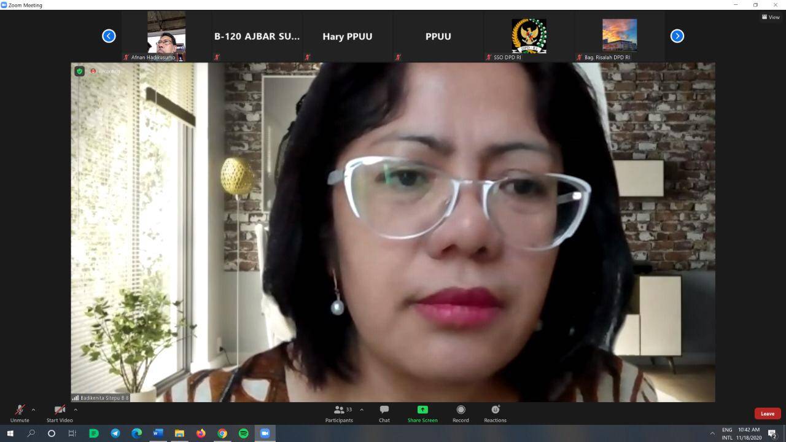Click the Unmute microphone icon

20,410
